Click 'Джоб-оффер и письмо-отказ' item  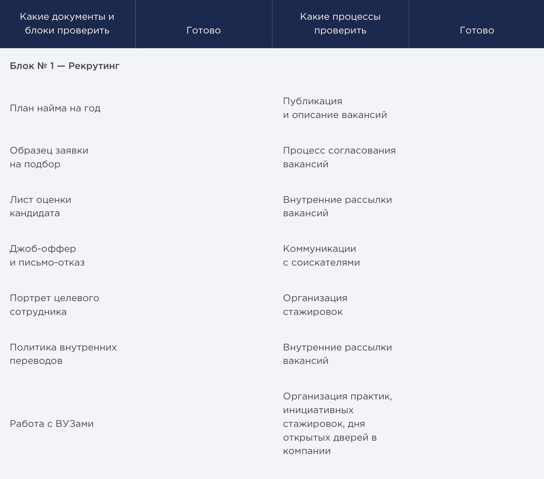pos(47,255)
